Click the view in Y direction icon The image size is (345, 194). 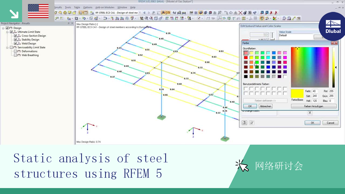pos(172,19)
